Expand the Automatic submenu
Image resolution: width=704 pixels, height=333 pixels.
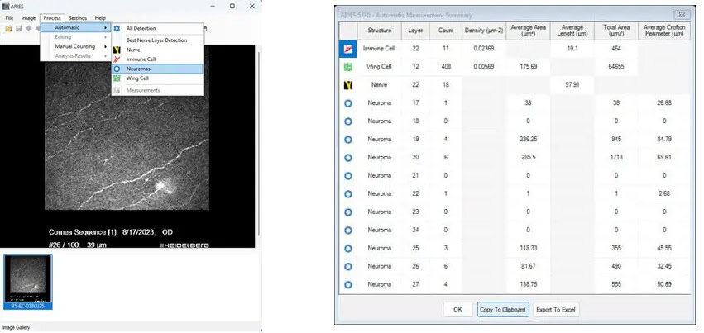pos(75,27)
